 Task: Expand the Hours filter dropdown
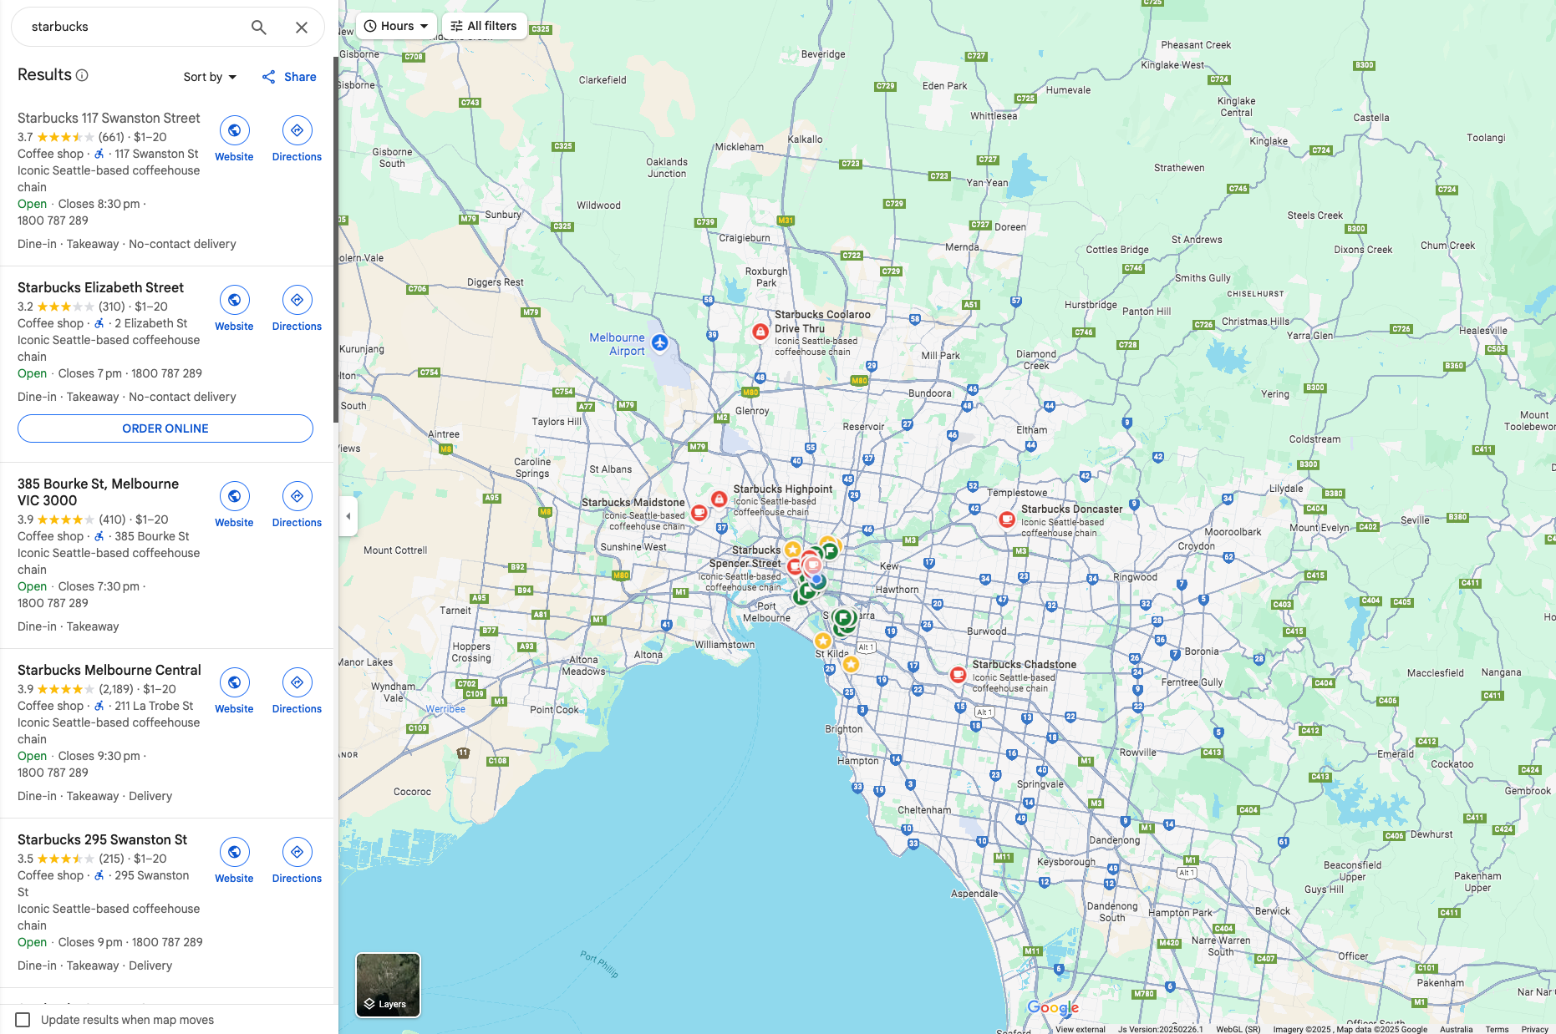[x=396, y=26]
